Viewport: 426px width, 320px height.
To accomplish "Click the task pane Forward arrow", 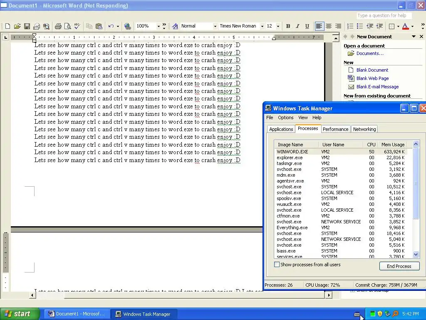I will (x=352, y=37).
